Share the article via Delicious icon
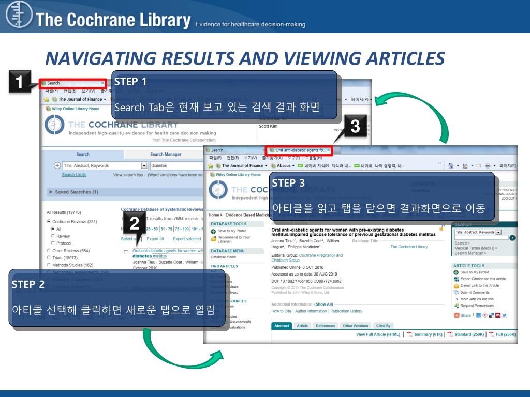The height and width of the screenshot is (397, 530). tap(492, 315)
